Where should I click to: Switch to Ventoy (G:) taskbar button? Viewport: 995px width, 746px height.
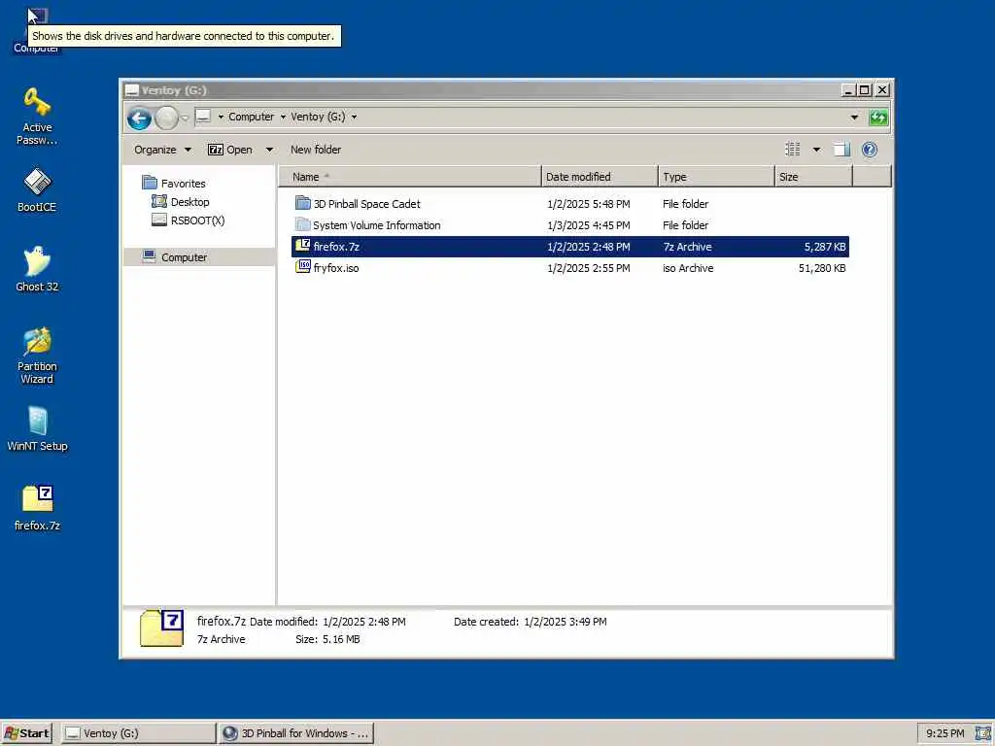(138, 733)
